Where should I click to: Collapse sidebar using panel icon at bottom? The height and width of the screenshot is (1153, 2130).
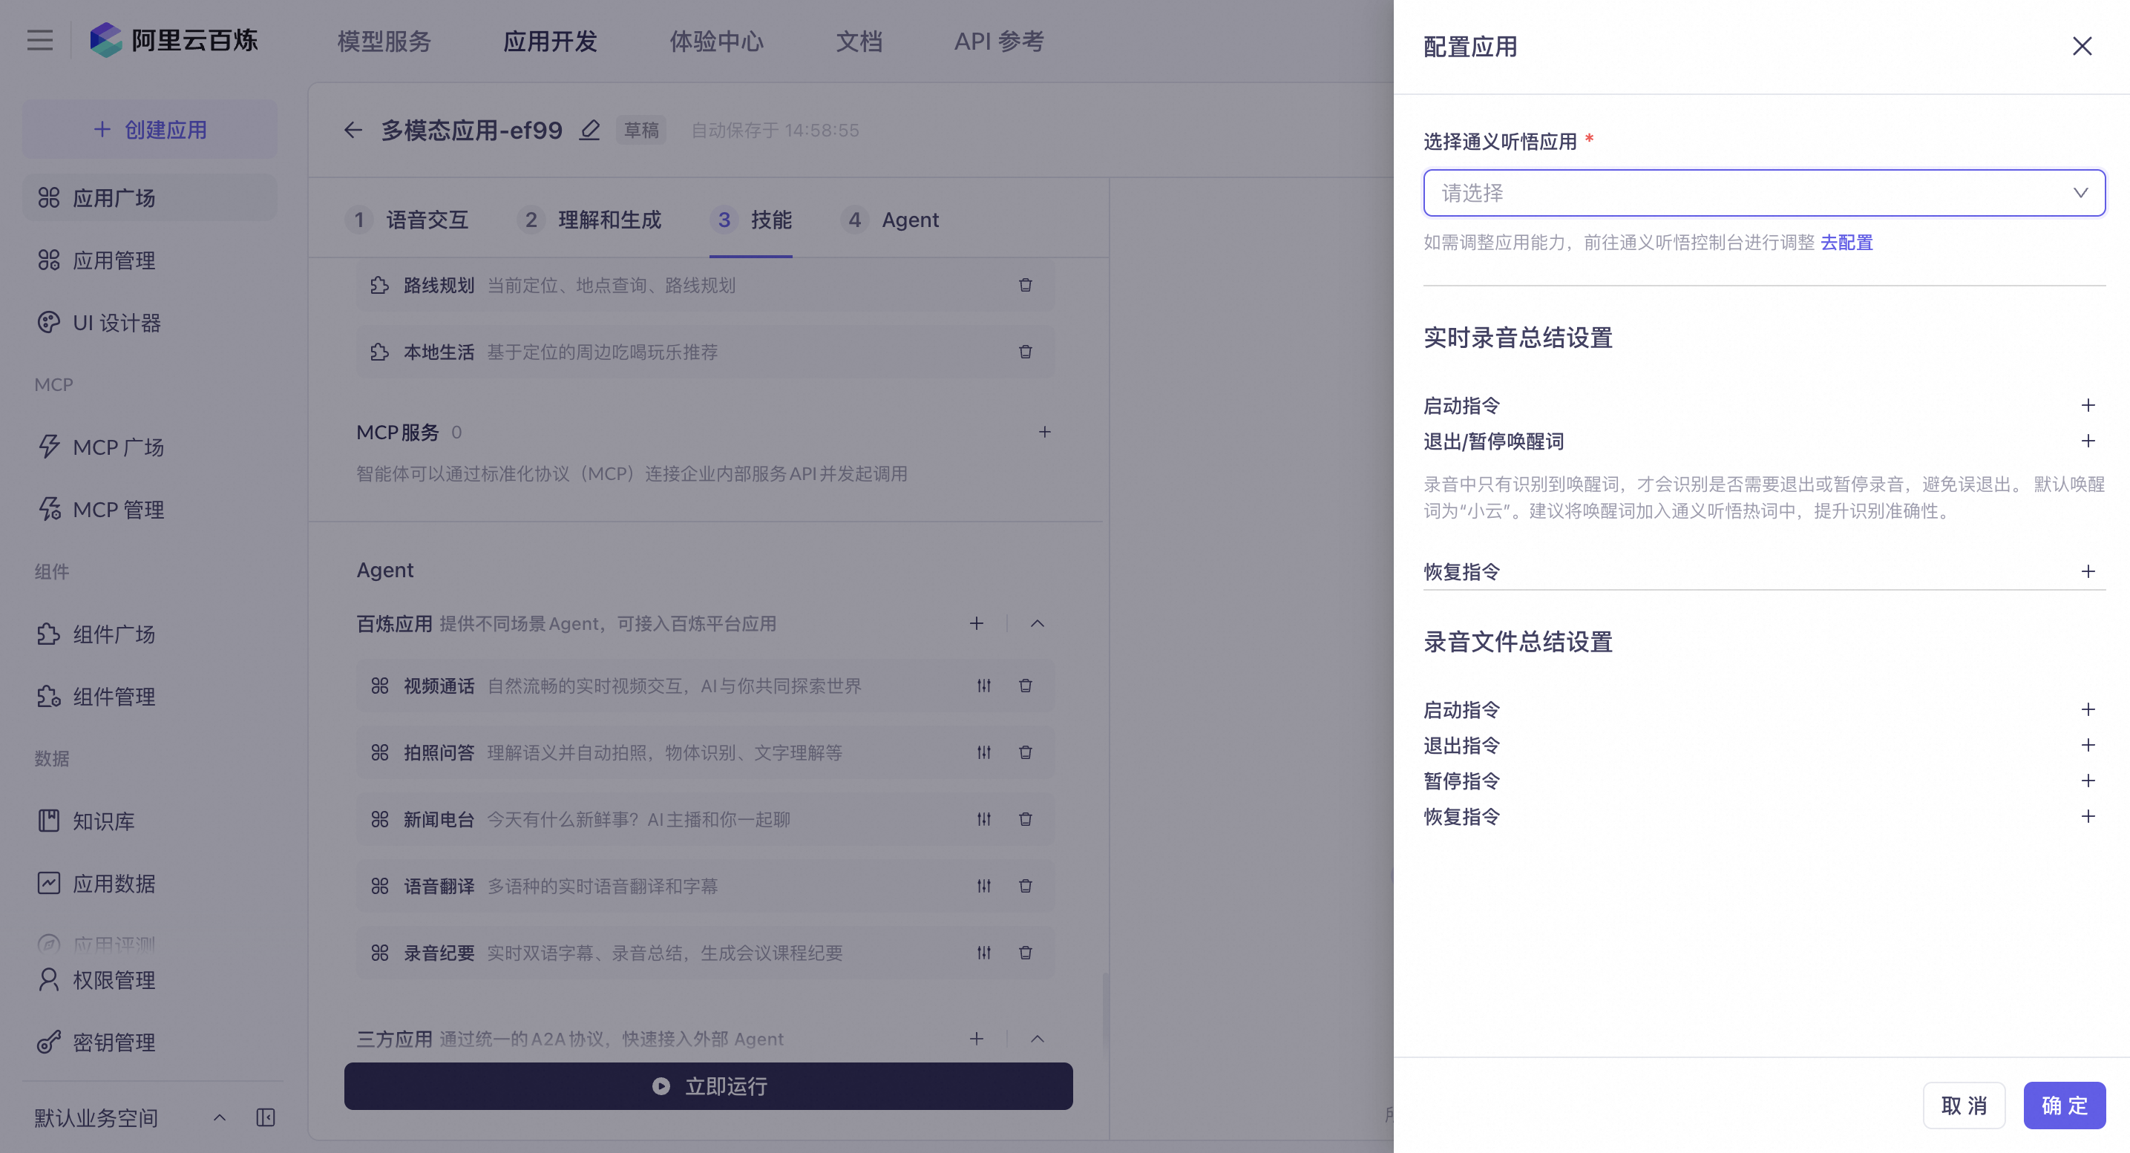click(266, 1117)
